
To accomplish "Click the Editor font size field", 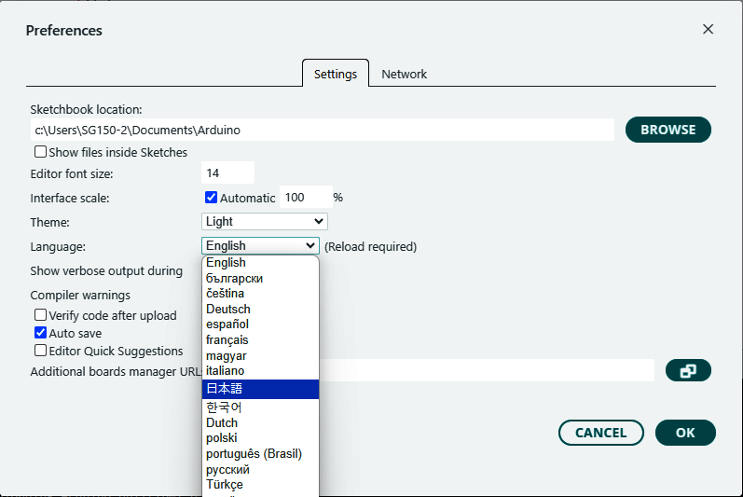I will (x=227, y=173).
